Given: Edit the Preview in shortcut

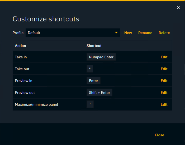Looking at the screenshot, I should (164, 81).
